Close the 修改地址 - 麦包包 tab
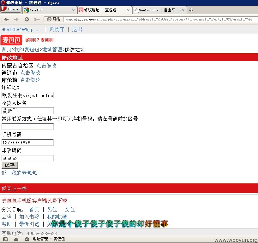 pos(128,10)
